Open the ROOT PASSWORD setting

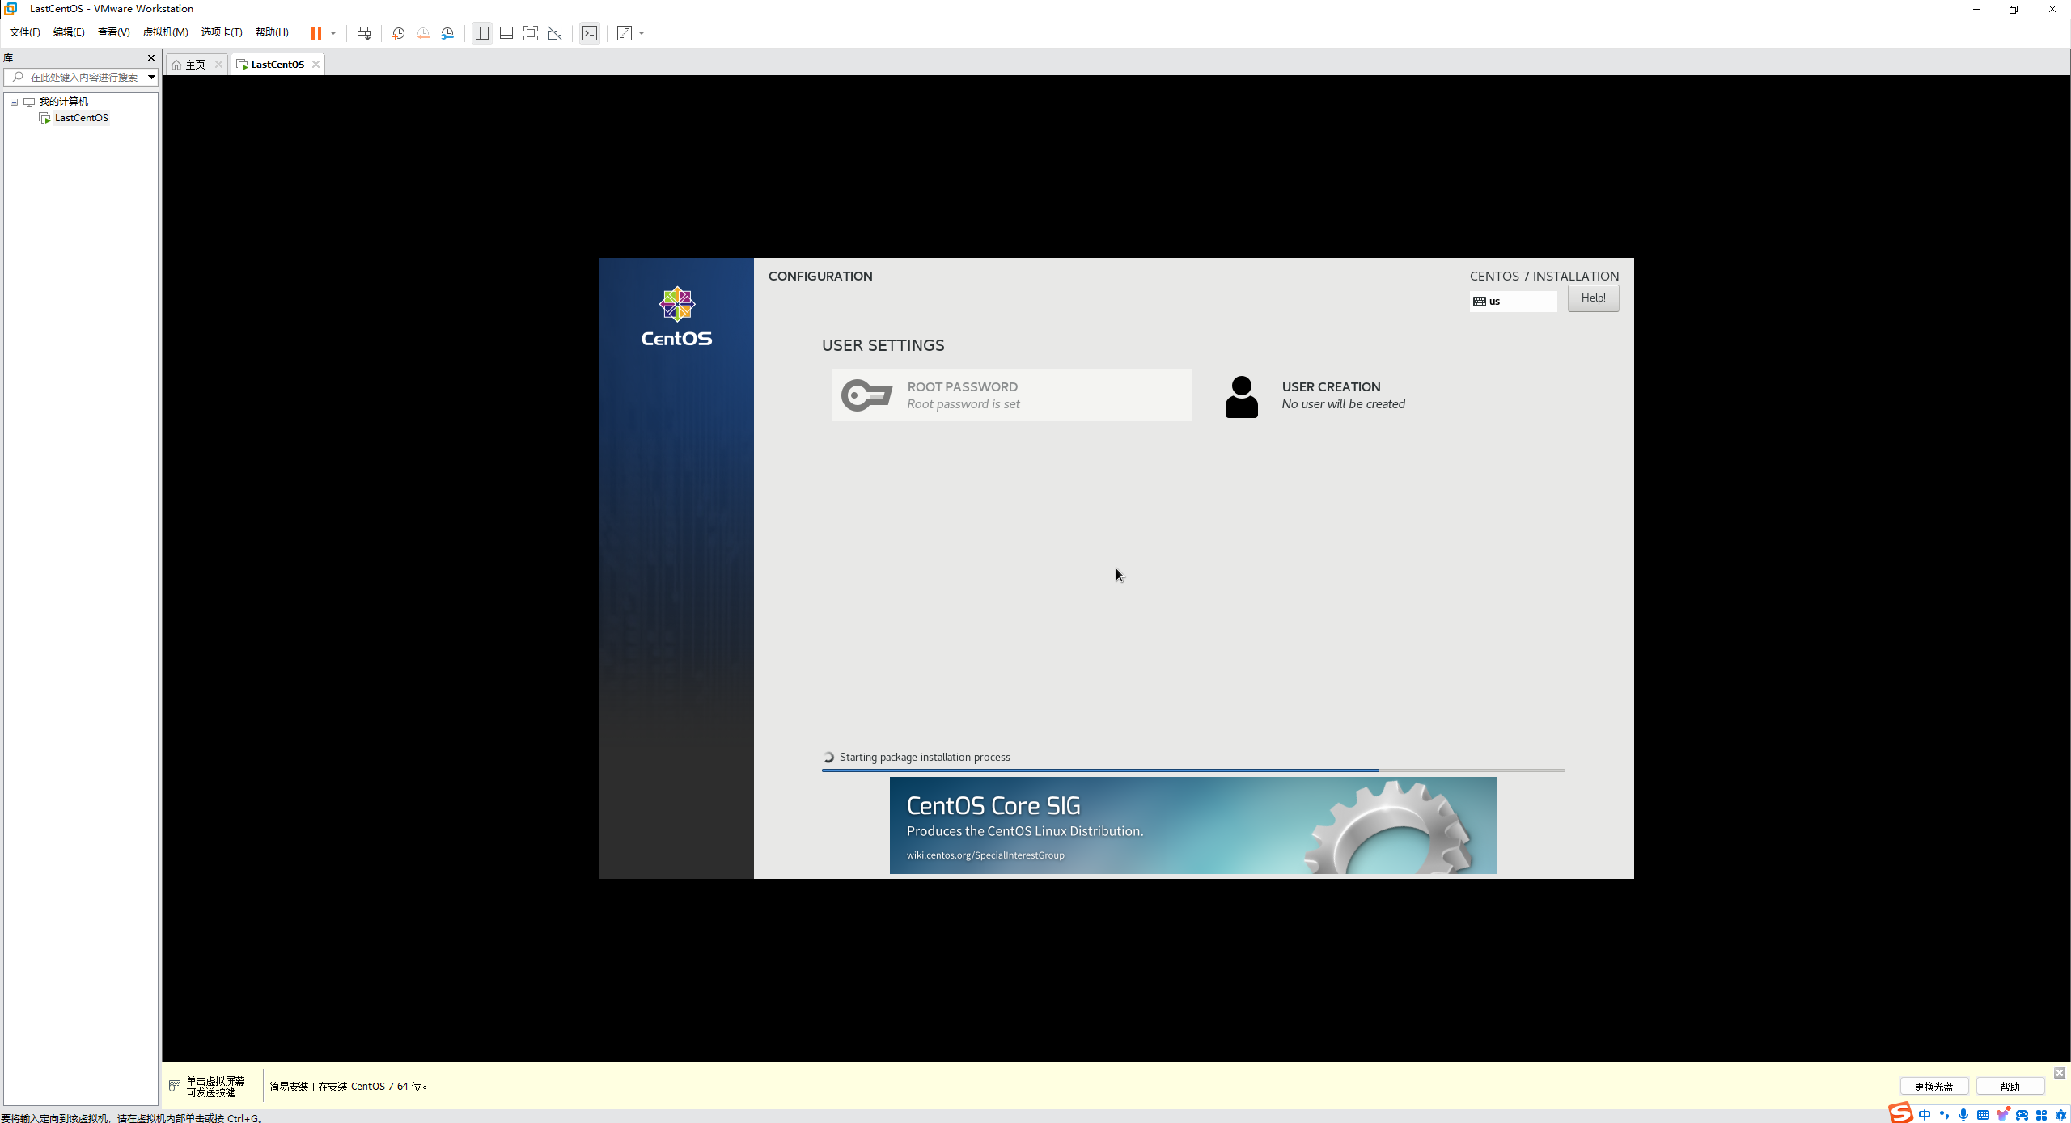1011,395
